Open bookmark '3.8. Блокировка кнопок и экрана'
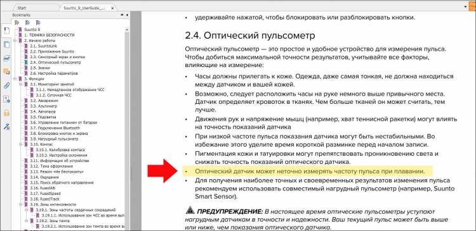The width and height of the screenshot is (476, 231). [x=59, y=134]
